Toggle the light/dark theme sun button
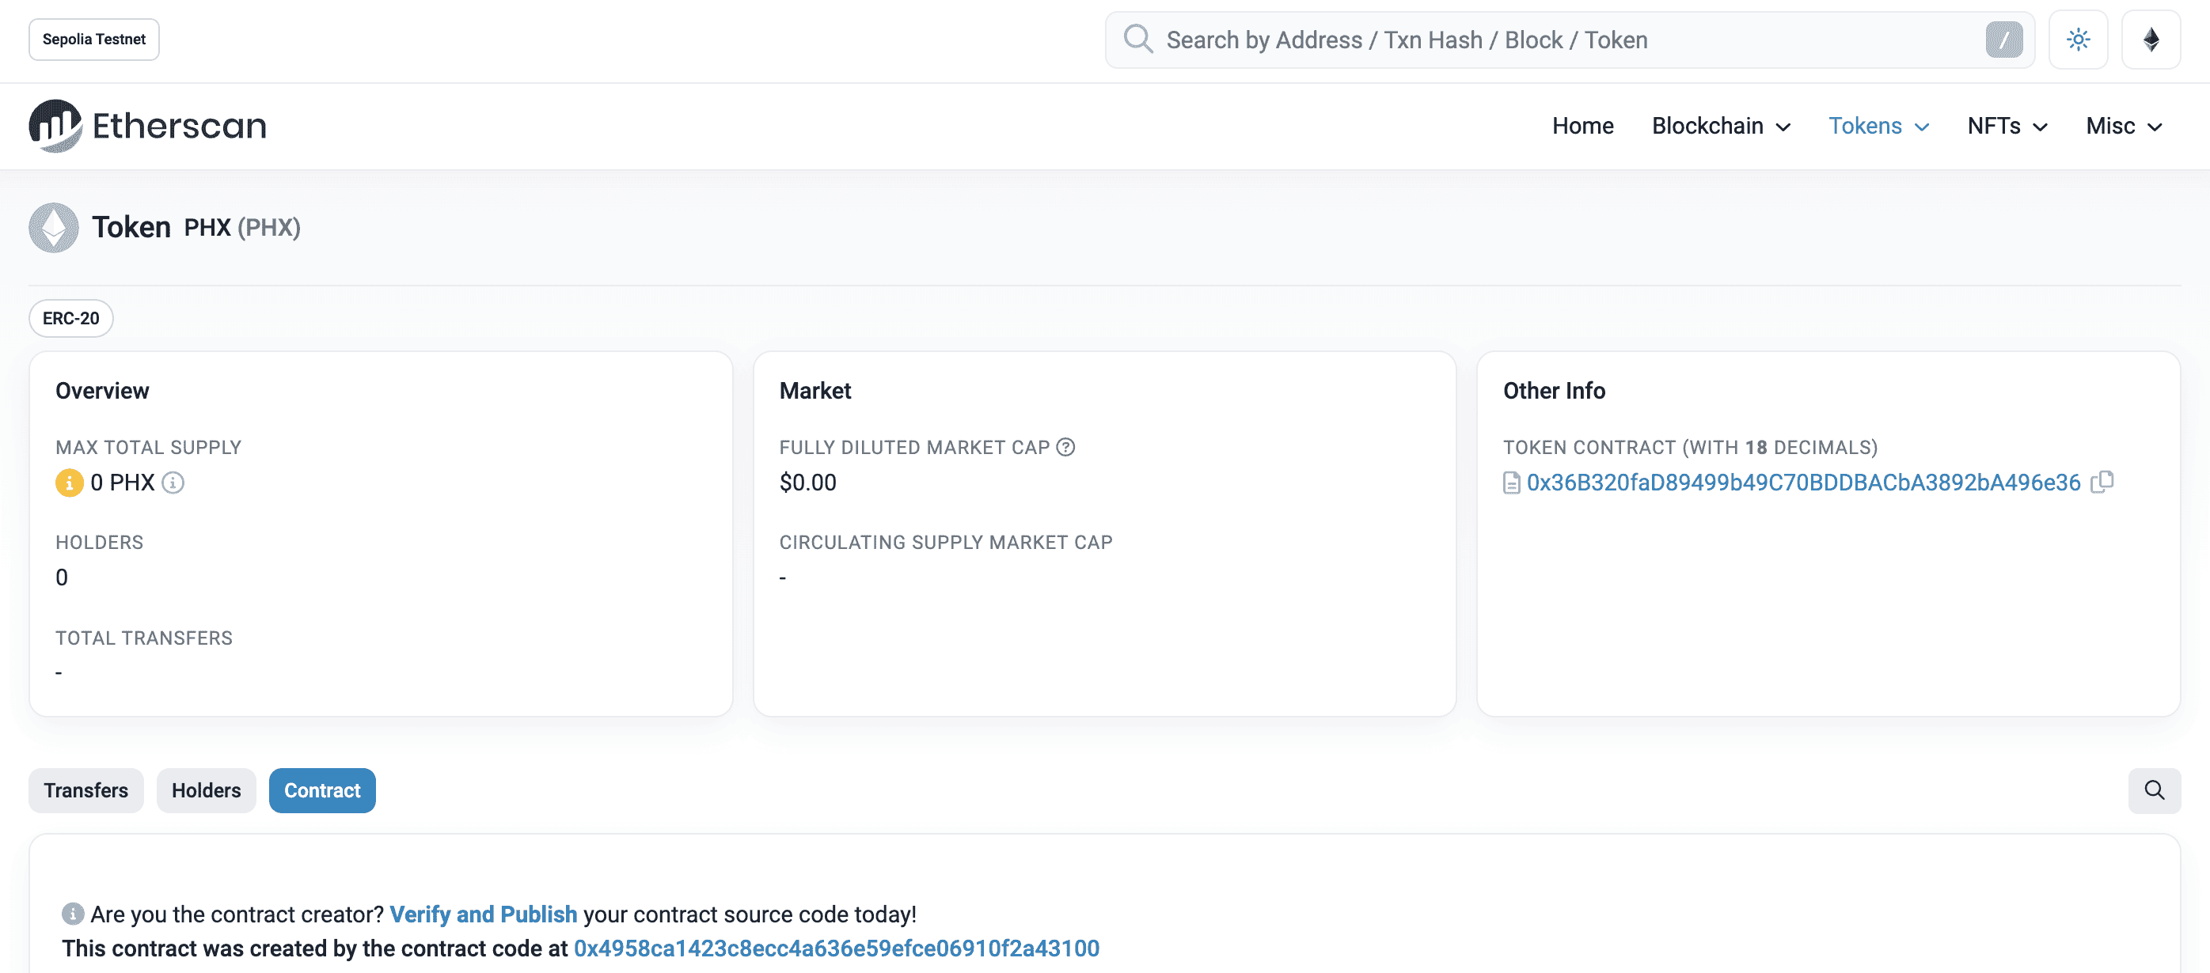 tap(2078, 40)
